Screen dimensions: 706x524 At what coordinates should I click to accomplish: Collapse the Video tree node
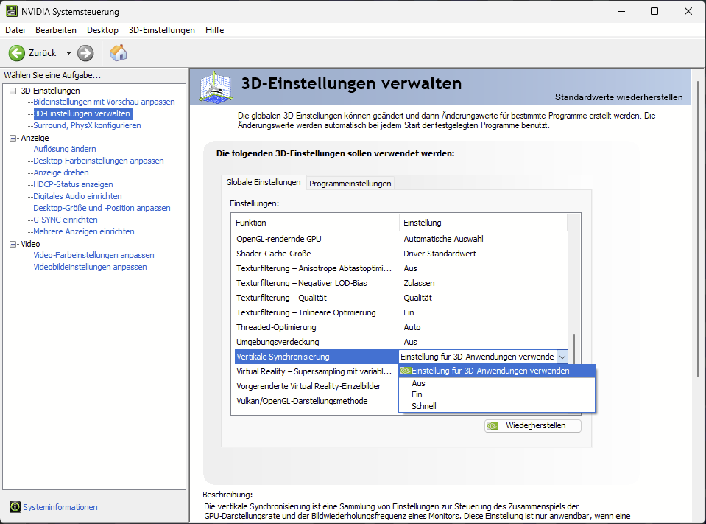13,244
